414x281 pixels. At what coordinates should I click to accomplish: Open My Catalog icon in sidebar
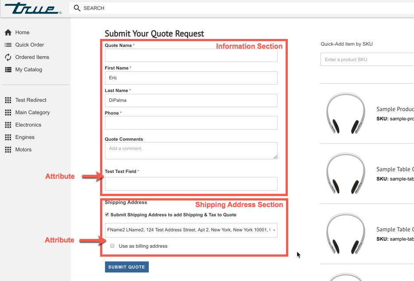click(8, 69)
